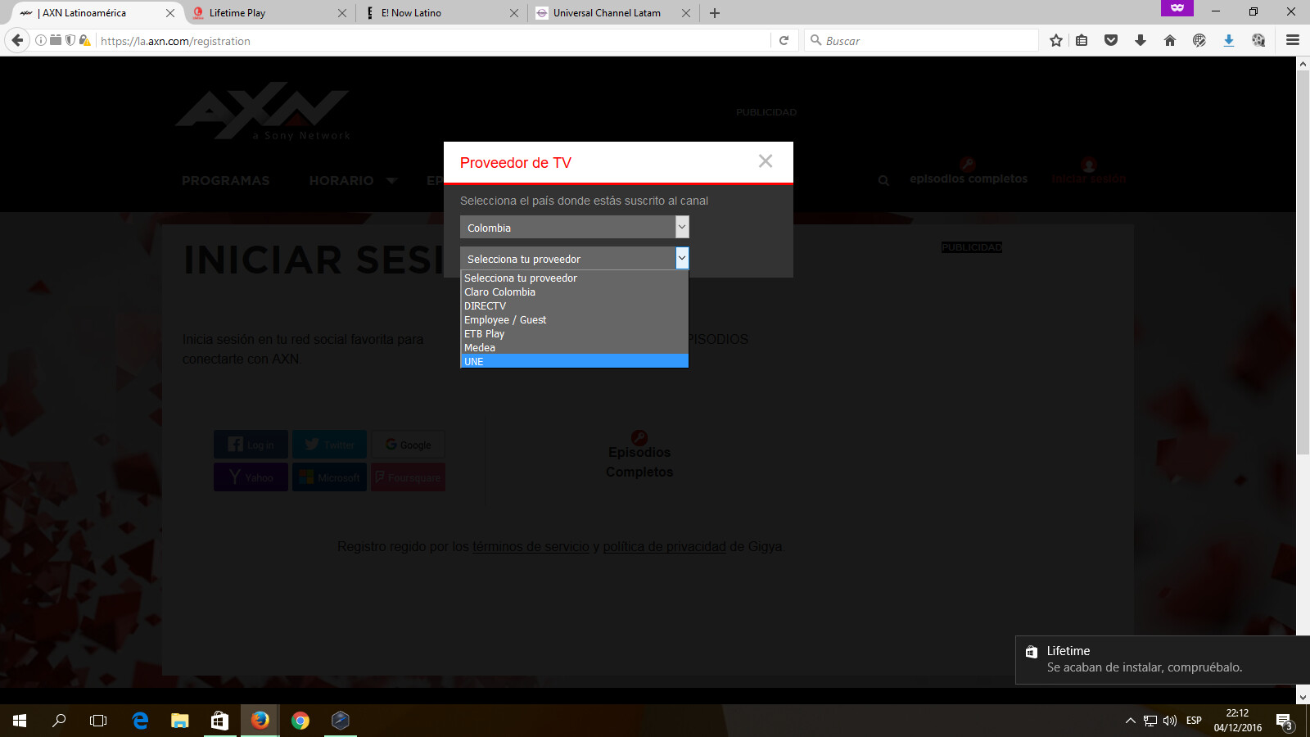Close the E! Now Latino tab
Viewport: 1310px width, 737px height.
514,13
